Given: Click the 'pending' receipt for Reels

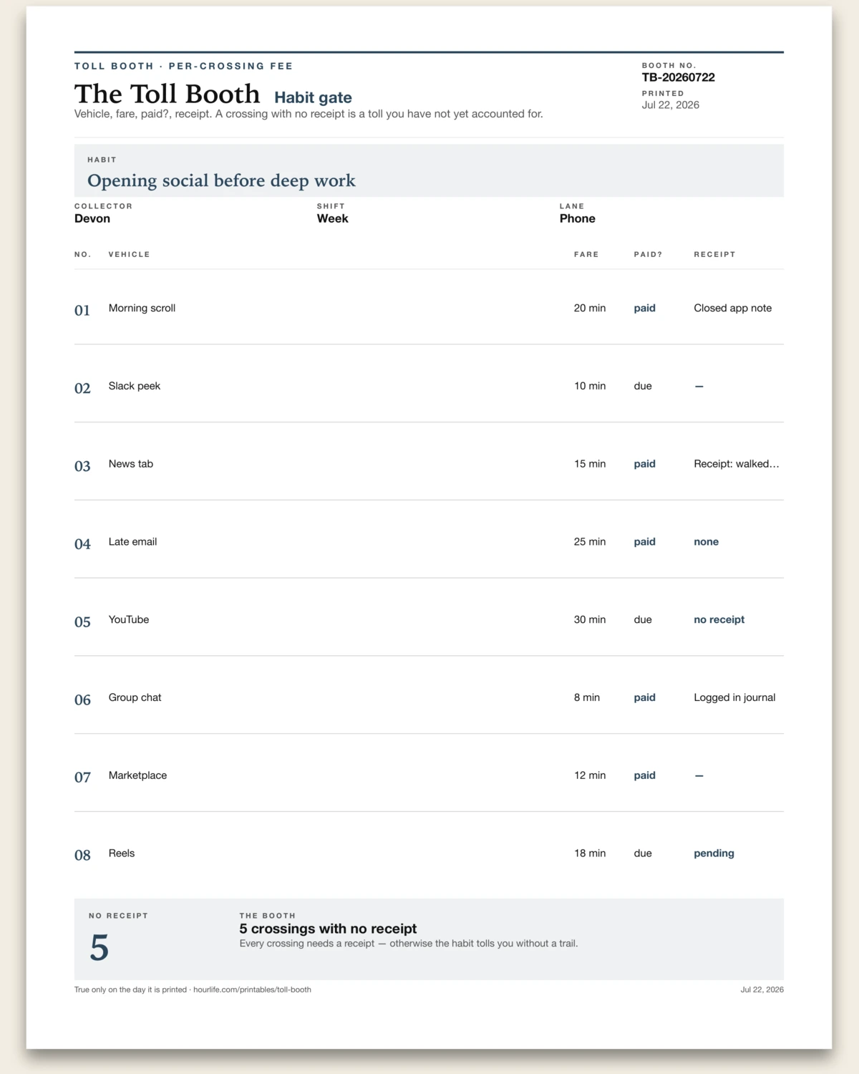Looking at the screenshot, I should point(714,853).
